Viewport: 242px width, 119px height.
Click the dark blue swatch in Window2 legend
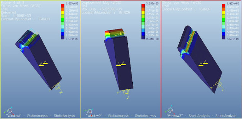(143, 37)
